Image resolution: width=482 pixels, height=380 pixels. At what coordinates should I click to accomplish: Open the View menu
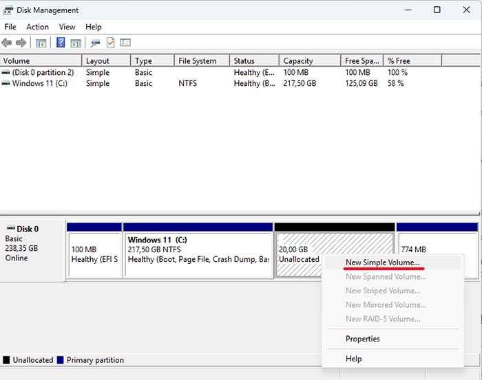[67, 27]
